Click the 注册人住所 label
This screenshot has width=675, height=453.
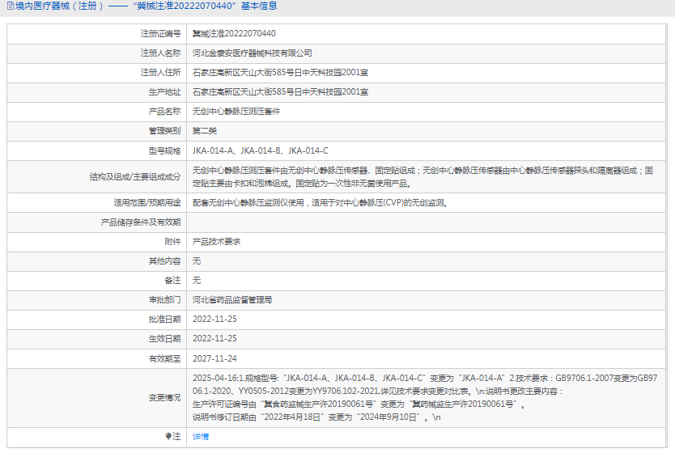pyautogui.click(x=160, y=73)
